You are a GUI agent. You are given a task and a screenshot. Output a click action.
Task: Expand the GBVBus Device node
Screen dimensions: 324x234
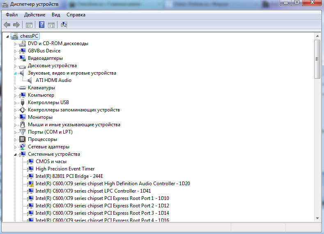(15, 51)
